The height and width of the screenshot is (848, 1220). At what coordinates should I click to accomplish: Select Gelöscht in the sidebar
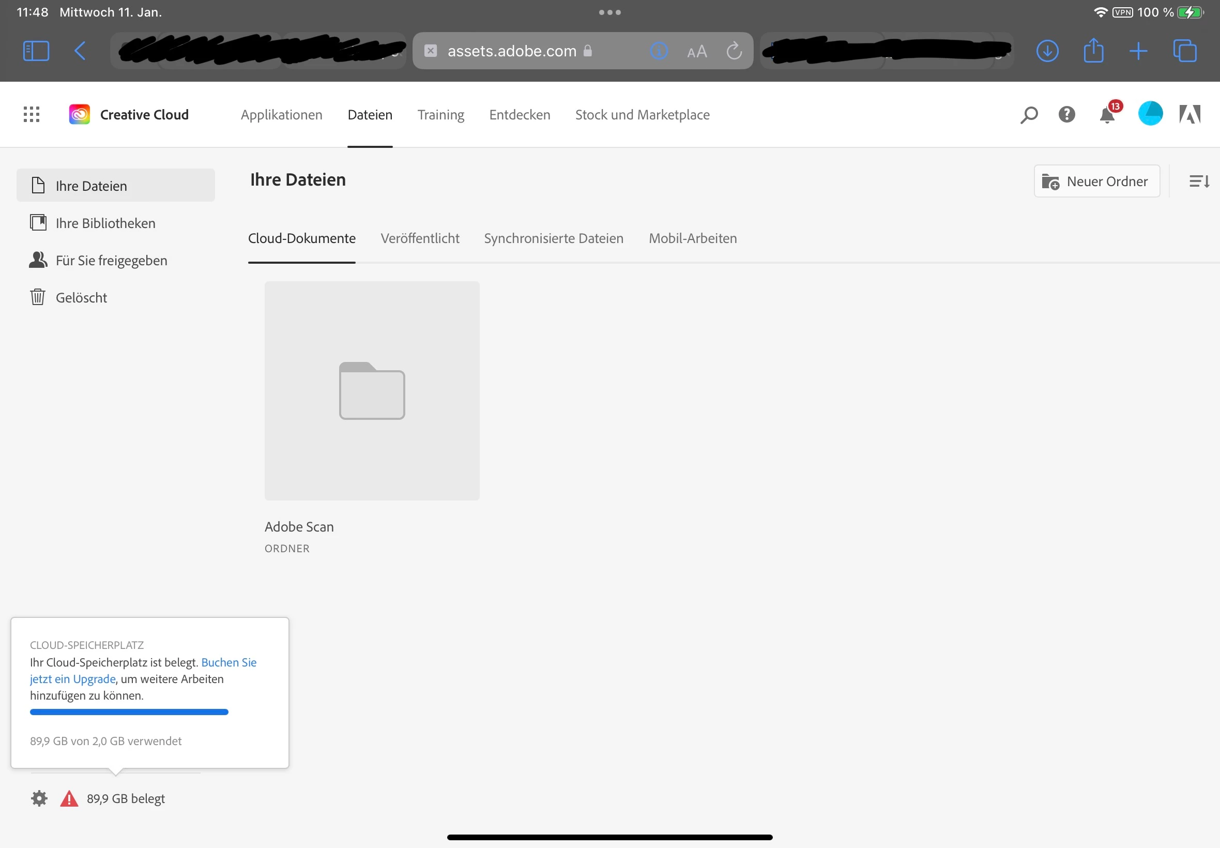tap(81, 297)
